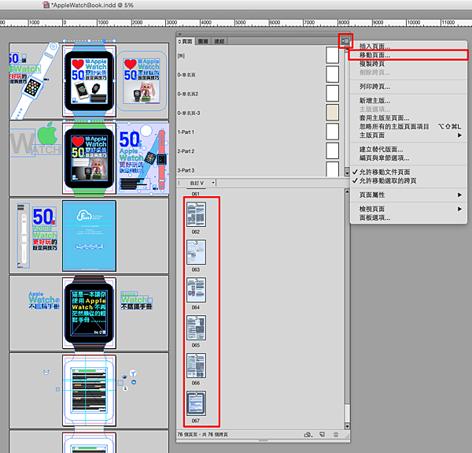472x453 pixels.
Task: Choose 列印跨頁... from the menu
Action: pos(408,87)
